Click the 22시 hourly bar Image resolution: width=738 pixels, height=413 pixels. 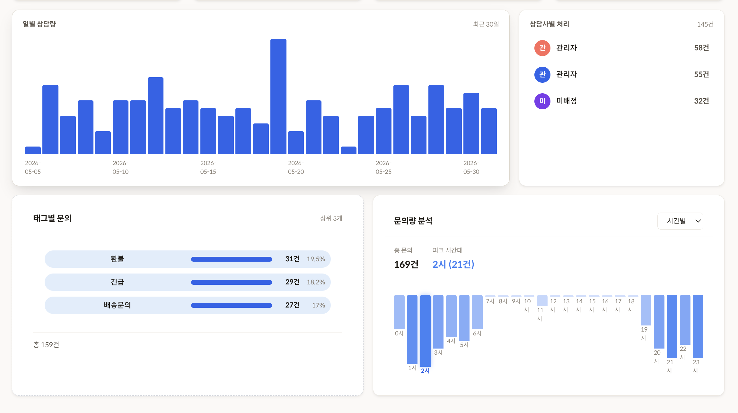click(x=685, y=320)
